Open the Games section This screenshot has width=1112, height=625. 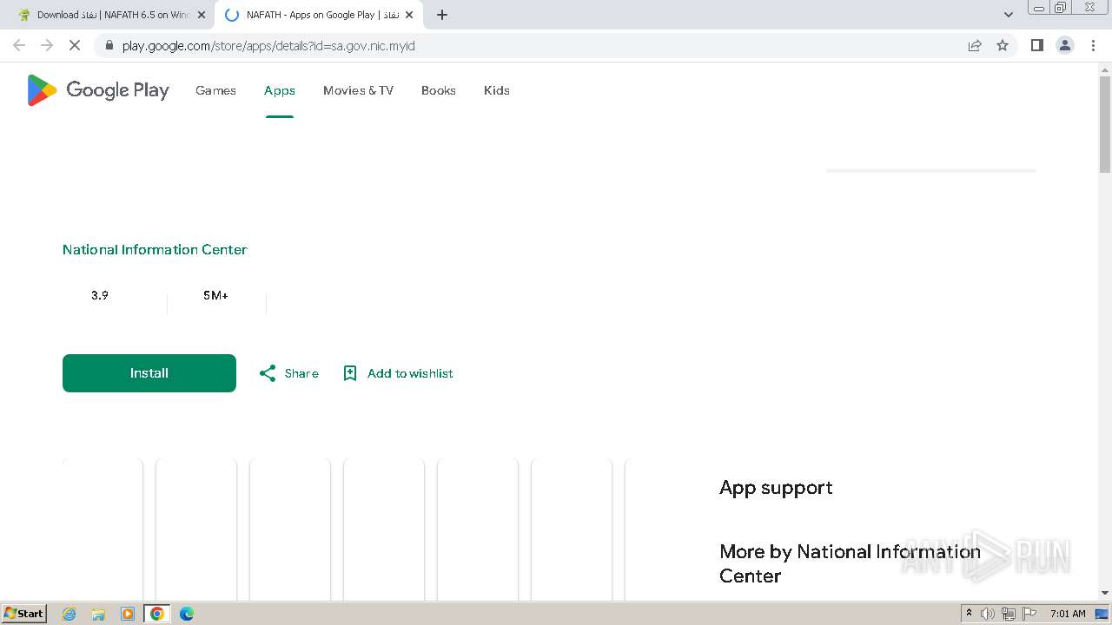click(215, 90)
